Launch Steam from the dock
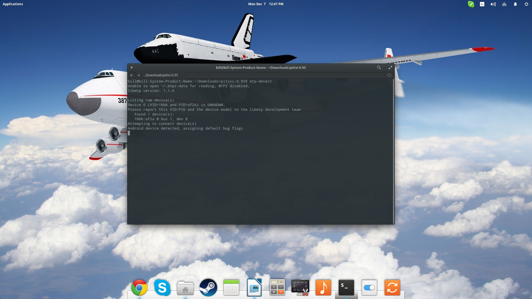 coord(208,288)
